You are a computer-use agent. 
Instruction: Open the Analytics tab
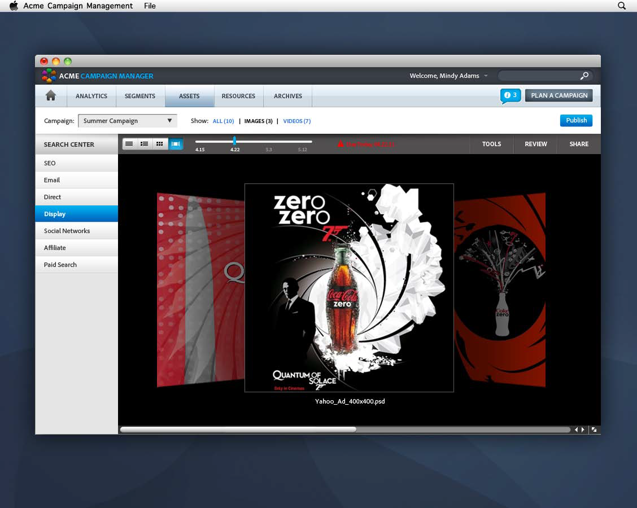click(x=91, y=97)
